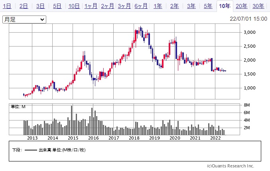Click the 2018 year axis label

click(134, 138)
